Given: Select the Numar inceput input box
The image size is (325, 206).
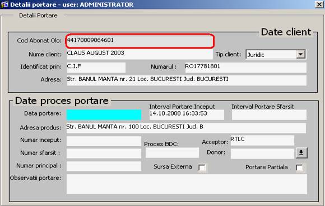Looking at the screenshot, I should point(104,141).
